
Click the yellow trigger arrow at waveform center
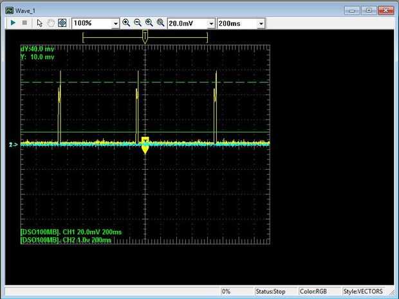coord(145,147)
